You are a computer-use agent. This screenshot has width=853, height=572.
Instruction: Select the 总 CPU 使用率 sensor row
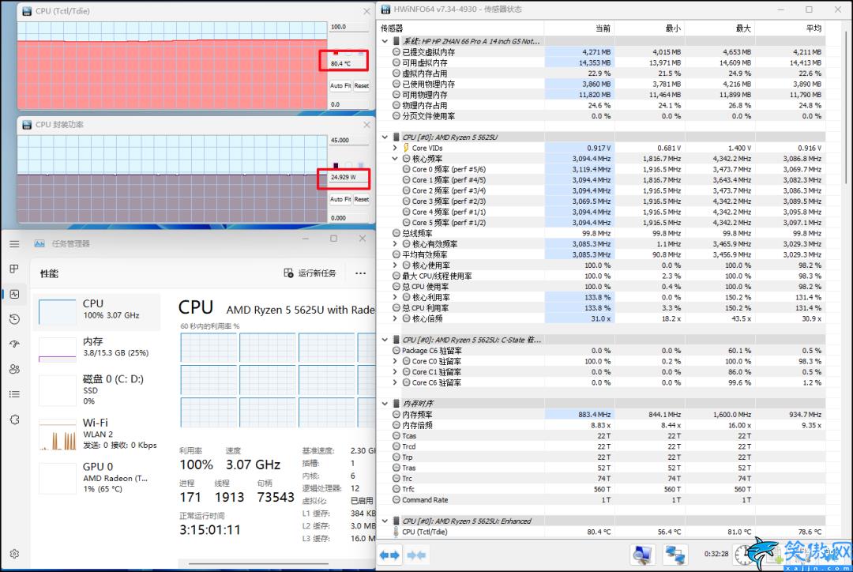[x=603, y=287]
